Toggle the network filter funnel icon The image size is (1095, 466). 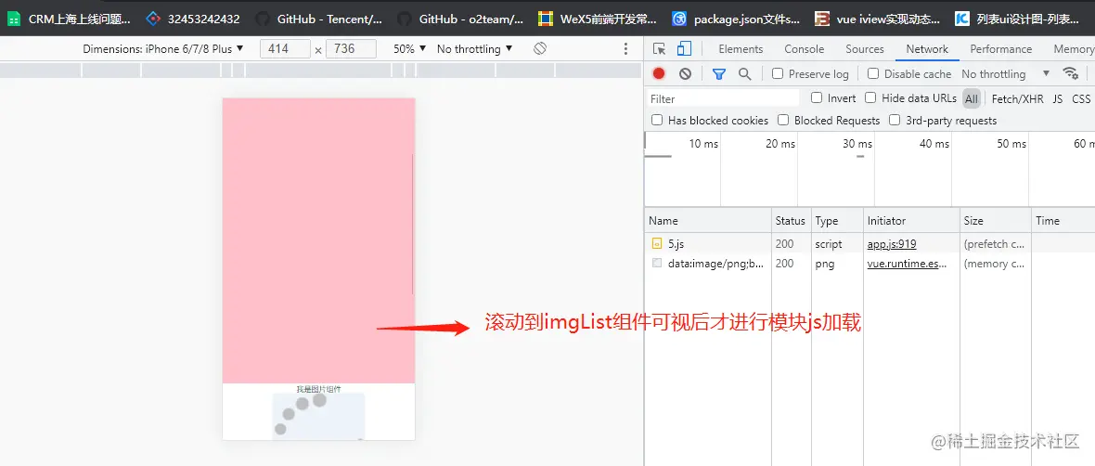718,73
